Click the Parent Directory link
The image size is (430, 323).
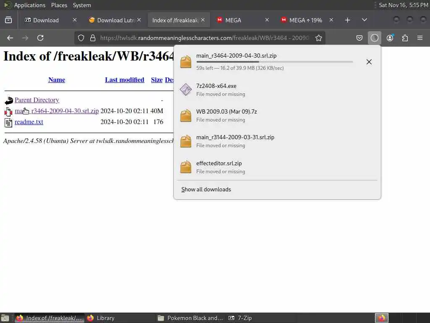point(37,100)
